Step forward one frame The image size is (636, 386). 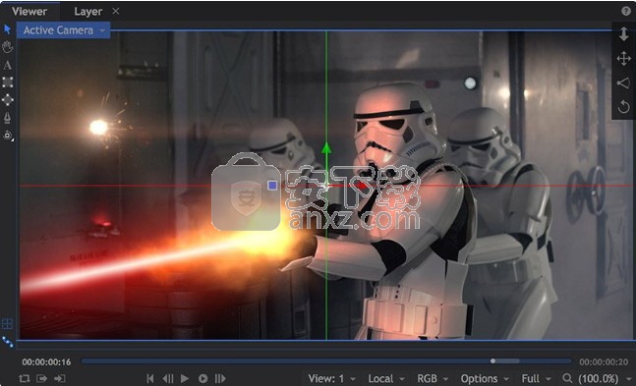(x=220, y=378)
